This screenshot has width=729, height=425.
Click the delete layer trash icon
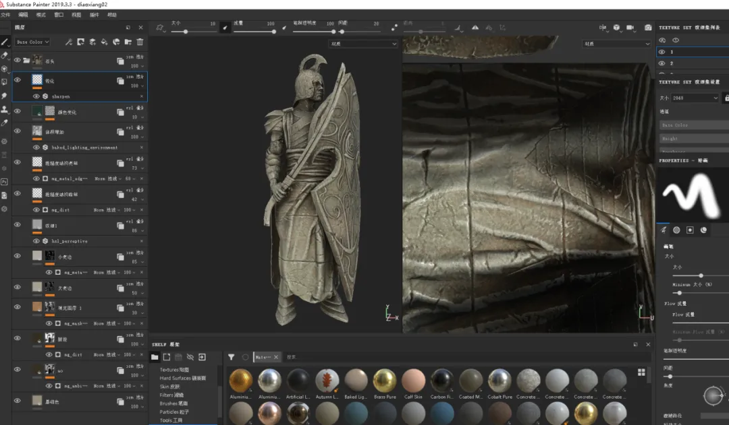[140, 42]
